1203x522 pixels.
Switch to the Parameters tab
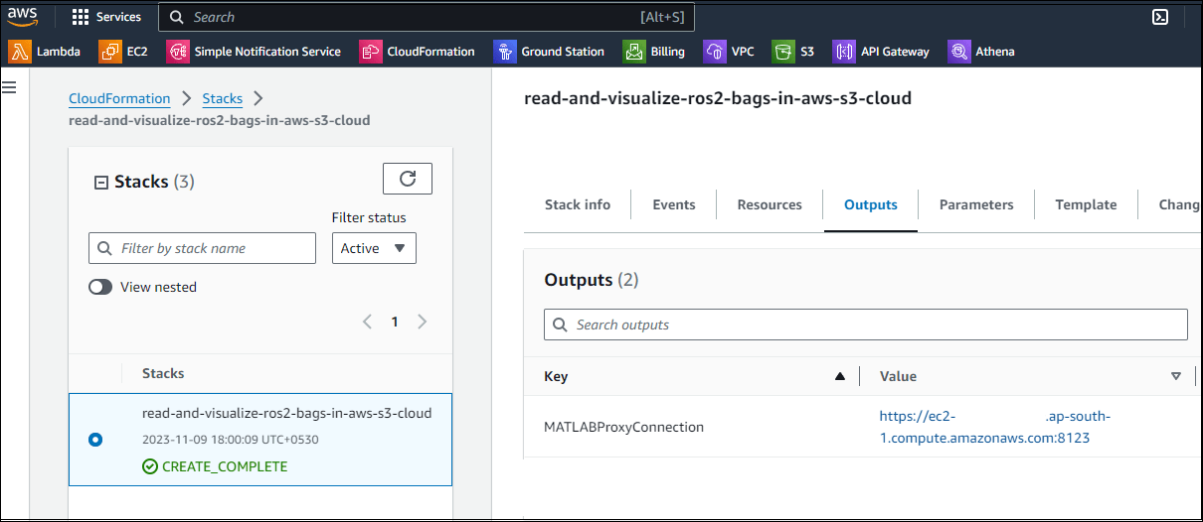pos(976,204)
